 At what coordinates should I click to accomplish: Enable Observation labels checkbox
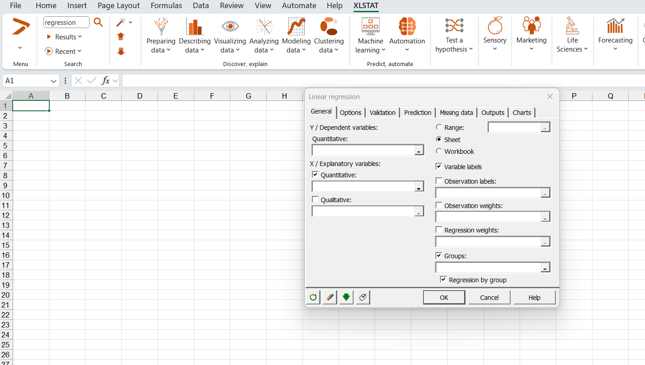(439, 181)
